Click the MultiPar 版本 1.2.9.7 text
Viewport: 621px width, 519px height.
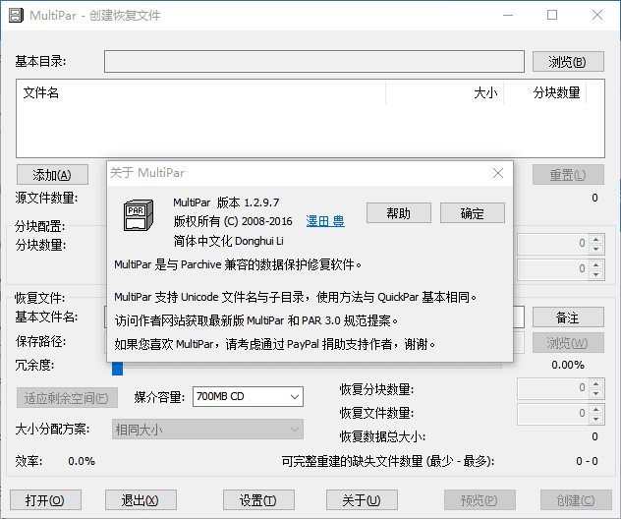pos(226,202)
